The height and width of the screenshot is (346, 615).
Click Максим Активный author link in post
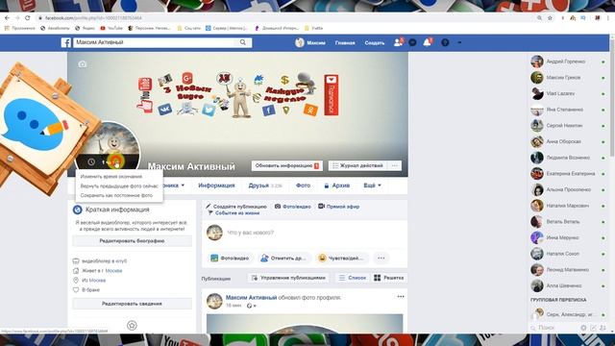pos(251,298)
